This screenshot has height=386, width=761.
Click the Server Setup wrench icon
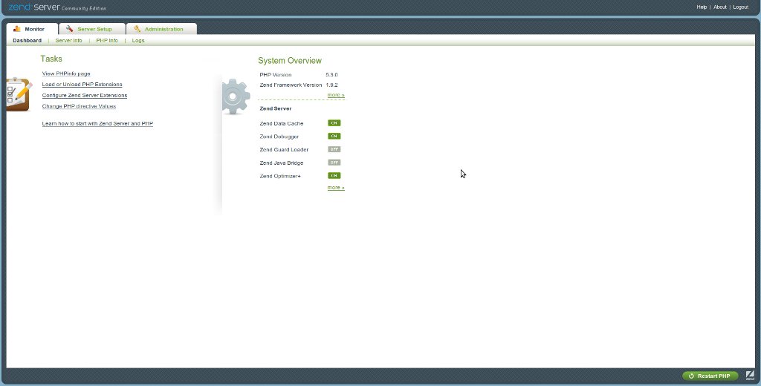pyautogui.click(x=69, y=29)
